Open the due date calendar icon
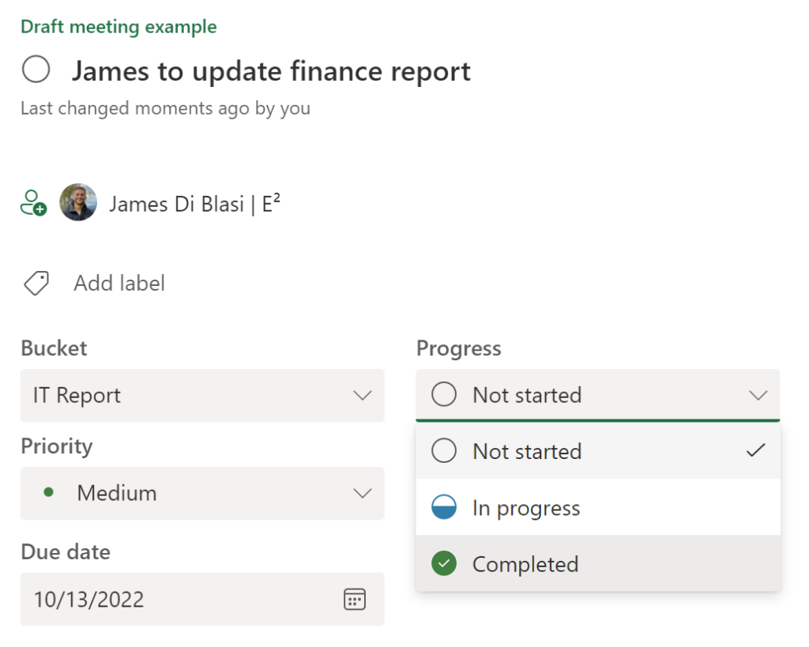The image size is (809, 647). [x=355, y=600]
